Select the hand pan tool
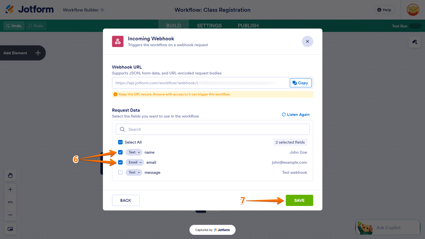Image resolution: width=425 pixels, height=239 pixels. pyautogui.click(x=10, y=176)
